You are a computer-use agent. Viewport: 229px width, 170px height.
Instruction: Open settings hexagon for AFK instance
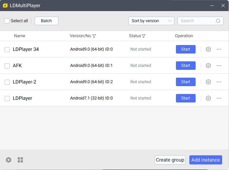click(x=208, y=66)
